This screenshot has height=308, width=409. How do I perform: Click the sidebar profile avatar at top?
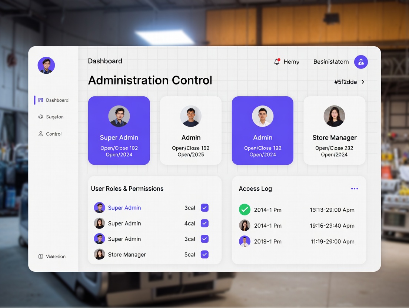(46, 66)
